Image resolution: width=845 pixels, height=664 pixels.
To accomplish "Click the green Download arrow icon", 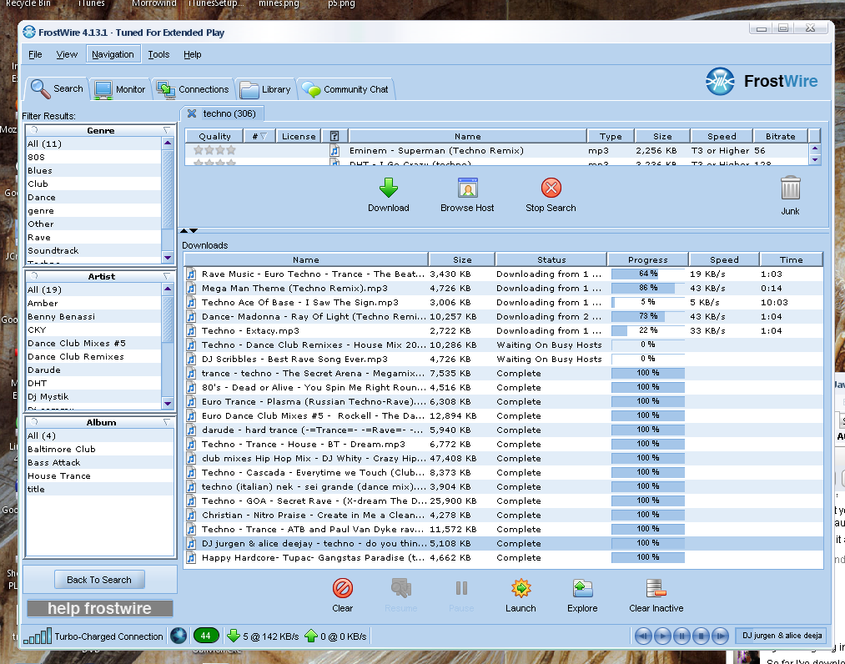I will (388, 188).
